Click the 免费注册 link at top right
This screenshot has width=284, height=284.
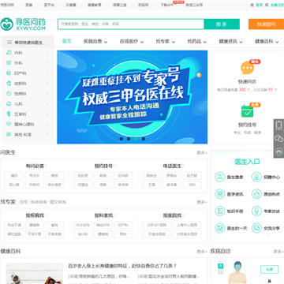[277, 5]
